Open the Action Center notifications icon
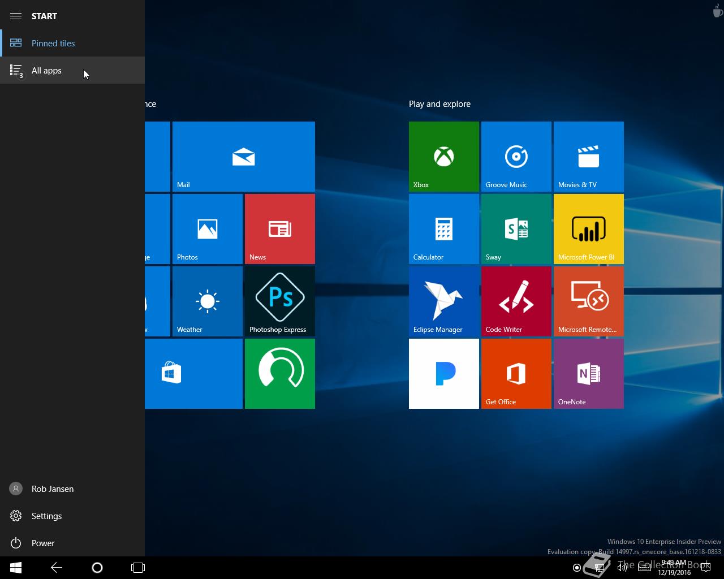The width and height of the screenshot is (724, 579). pyautogui.click(x=705, y=568)
